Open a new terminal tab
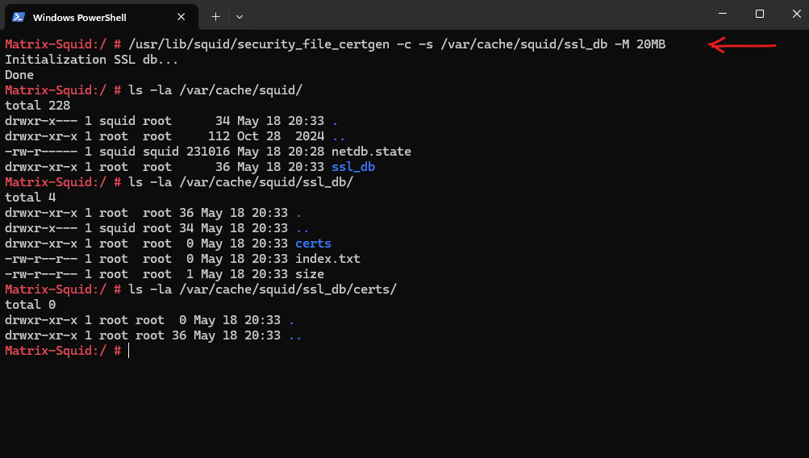This screenshot has width=809, height=458. (x=215, y=16)
